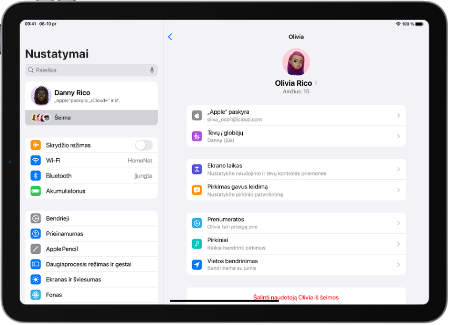
Task: Tap the battery status bar indicator
Action: [x=420, y=24]
